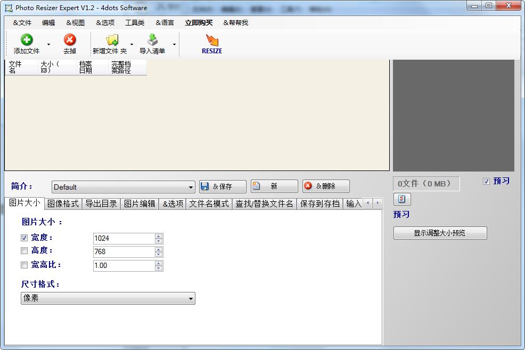Viewport: 525px width, 350px height.
Task: Open the 工具类 menu
Action: 135,23
